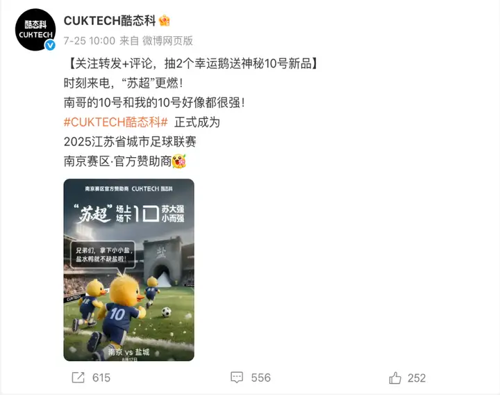Open the duck football poster image
Image resolution: width=500 pixels, height=395 pixels.
129,270
